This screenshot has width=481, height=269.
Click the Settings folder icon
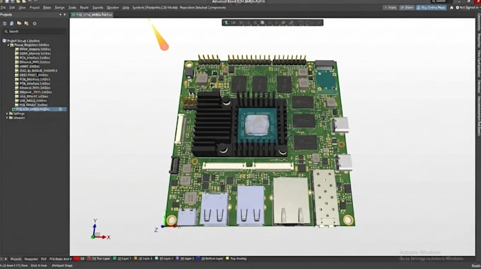[11, 114]
